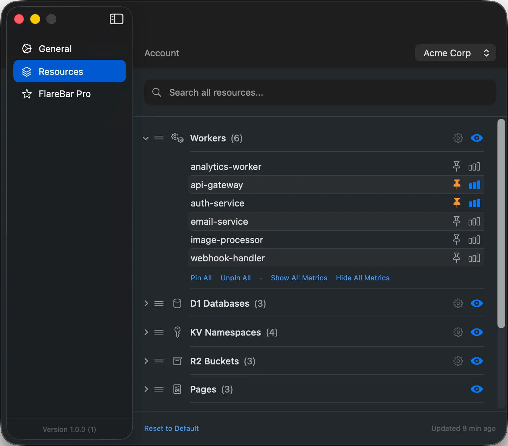Click the search magnifier icon
508x446 pixels.
[157, 92]
